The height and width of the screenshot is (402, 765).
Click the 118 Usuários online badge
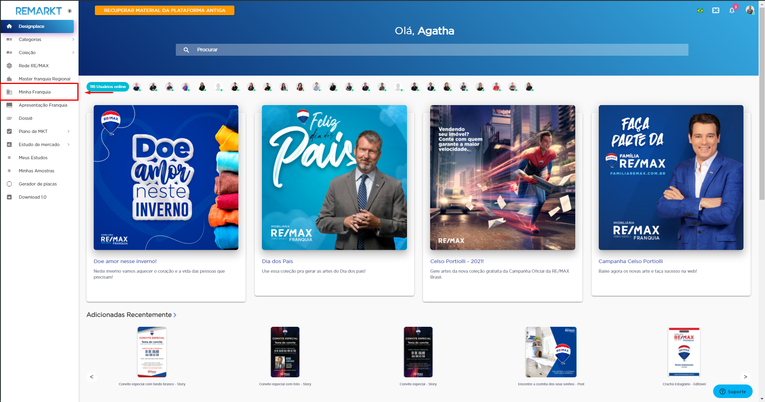[107, 86]
